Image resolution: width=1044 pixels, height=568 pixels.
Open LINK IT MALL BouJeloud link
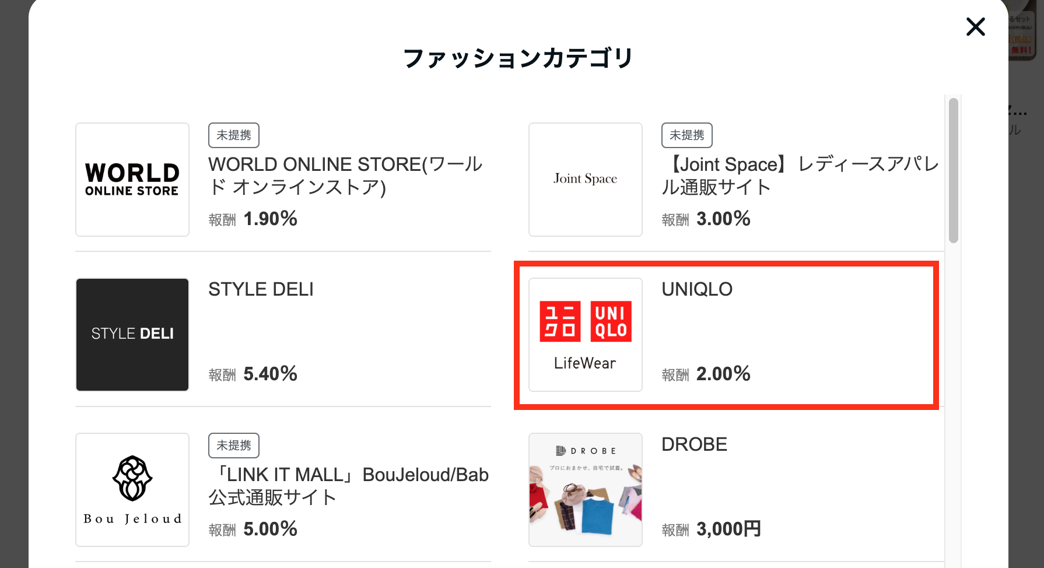[x=348, y=486]
